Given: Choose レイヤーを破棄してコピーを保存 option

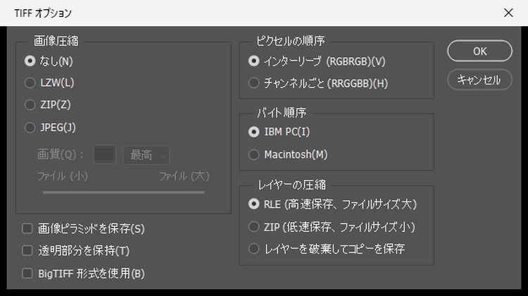Looking at the screenshot, I should coord(254,249).
